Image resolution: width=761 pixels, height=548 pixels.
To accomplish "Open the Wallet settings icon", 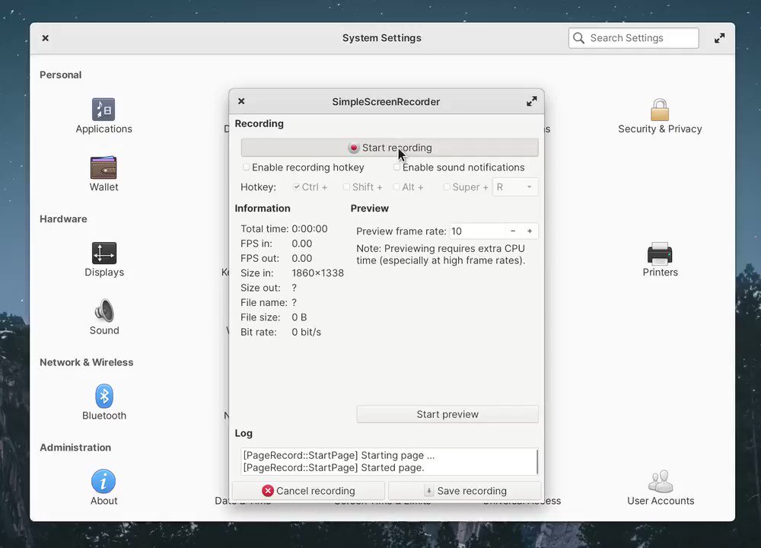I will (x=103, y=167).
